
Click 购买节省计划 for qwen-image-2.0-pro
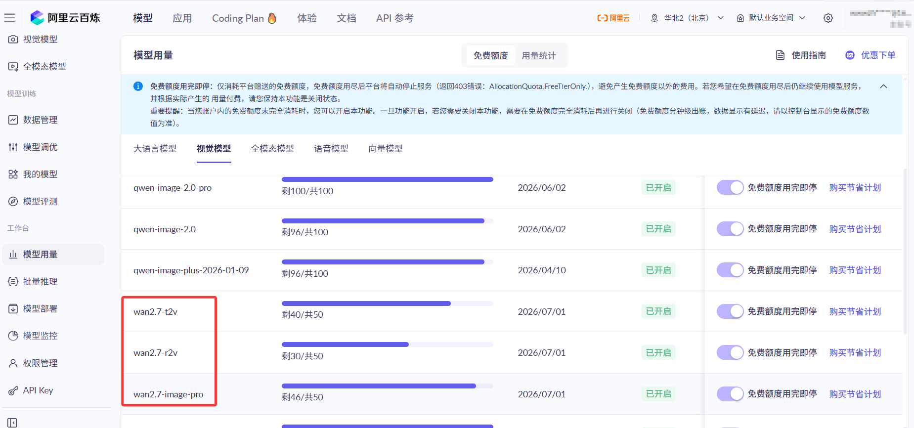855,188
